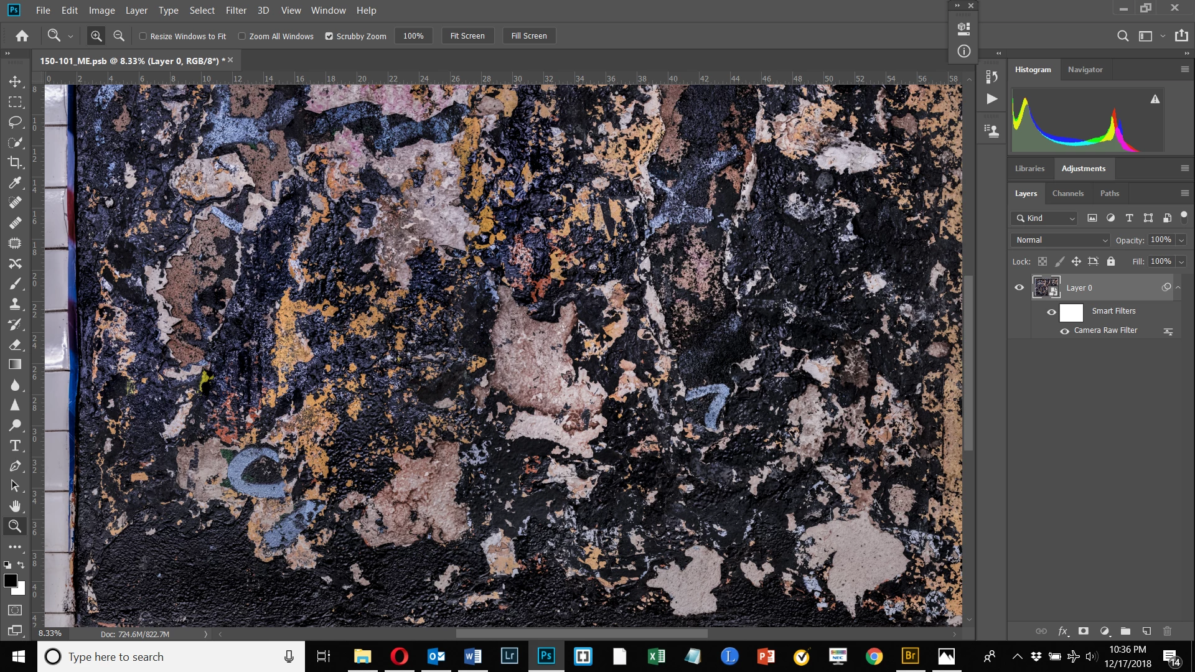Select the Crop tool
The image size is (1195, 672).
click(x=15, y=162)
